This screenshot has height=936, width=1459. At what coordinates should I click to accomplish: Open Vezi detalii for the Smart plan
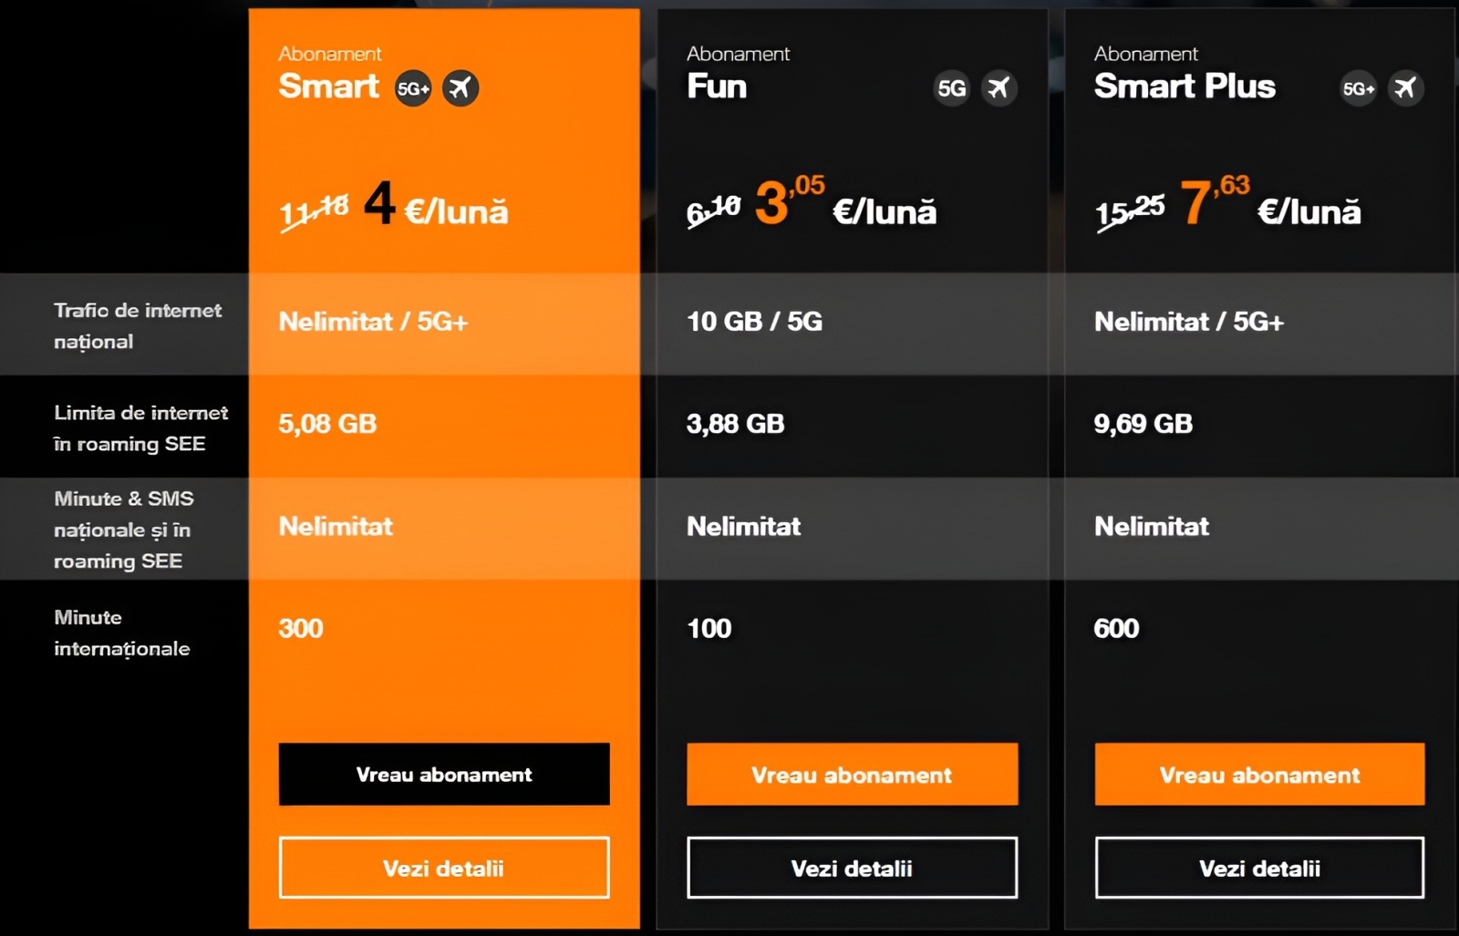coord(444,868)
